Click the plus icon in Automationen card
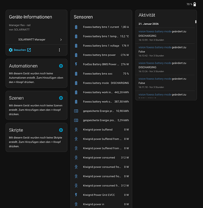Viewport: 203px width, 208px height. (61, 66)
